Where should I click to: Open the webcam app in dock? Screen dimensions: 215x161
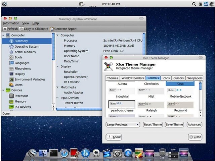[x=96, y=153]
